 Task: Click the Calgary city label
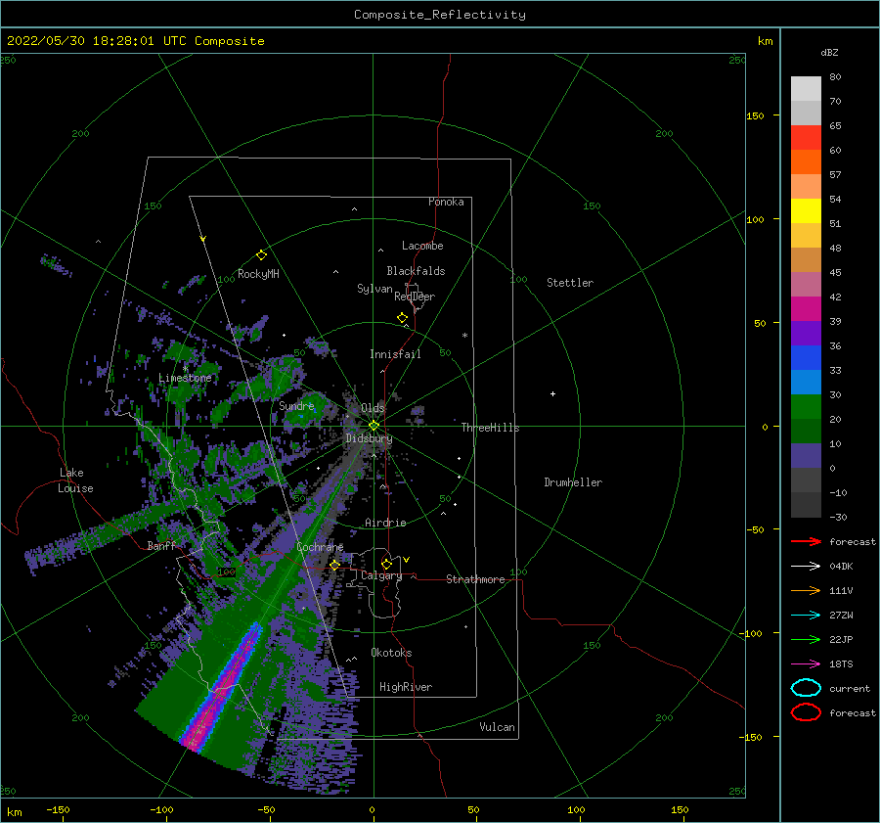(x=381, y=575)
